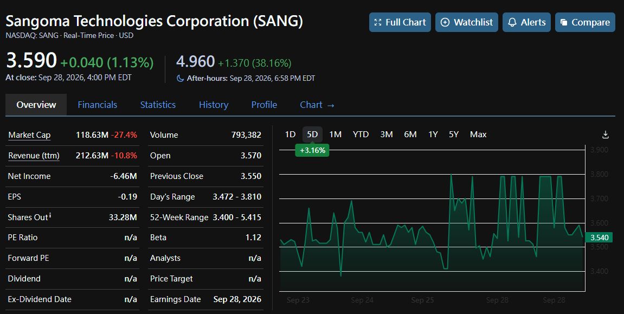
Task: Click the Sep 25 chart axis label
Action: click(x=423, y=300)
